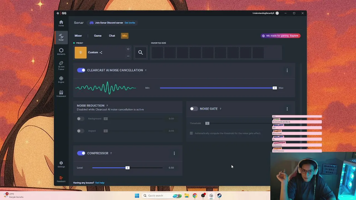Screen dimensions: 356x200
Task: Open Google Chrome from taskbar
Action: 195,196
